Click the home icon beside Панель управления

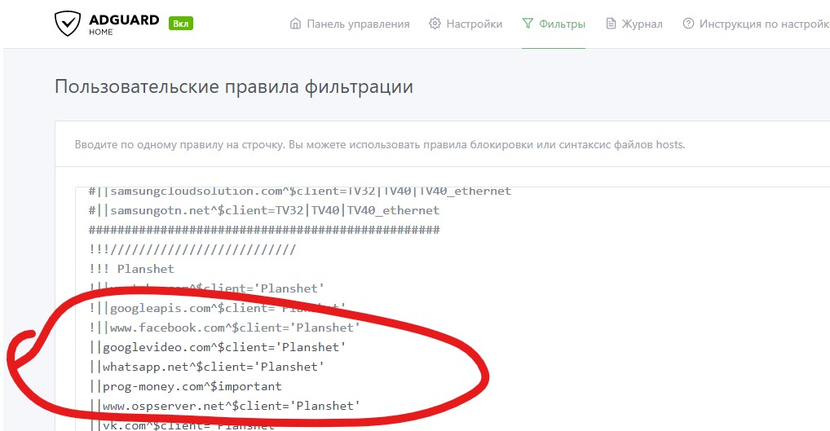(295, 24)
